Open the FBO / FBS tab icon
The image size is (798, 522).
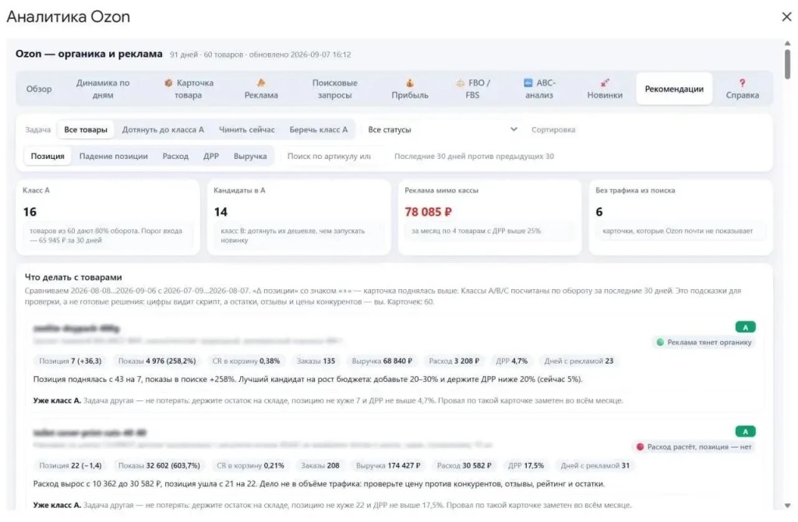pyautogui.click(x=460, y=83)
